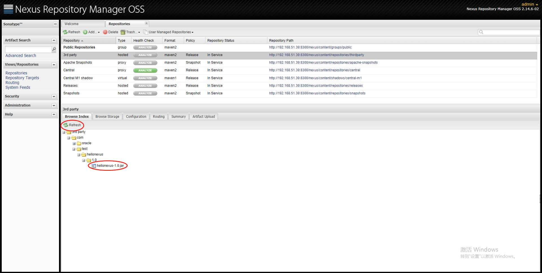The image size is (542, 273).
Task: Open the central-m1 shadow URL
Action: pyautogui.click(x=315, y=78)
